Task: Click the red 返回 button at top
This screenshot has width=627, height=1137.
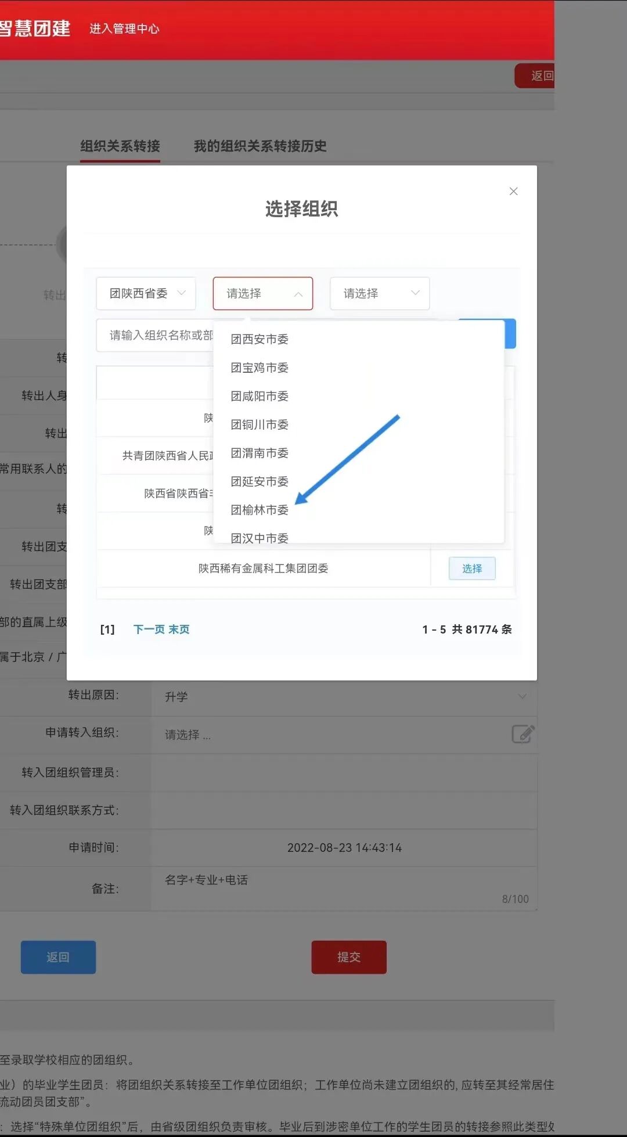Action: tap(535, 75)
